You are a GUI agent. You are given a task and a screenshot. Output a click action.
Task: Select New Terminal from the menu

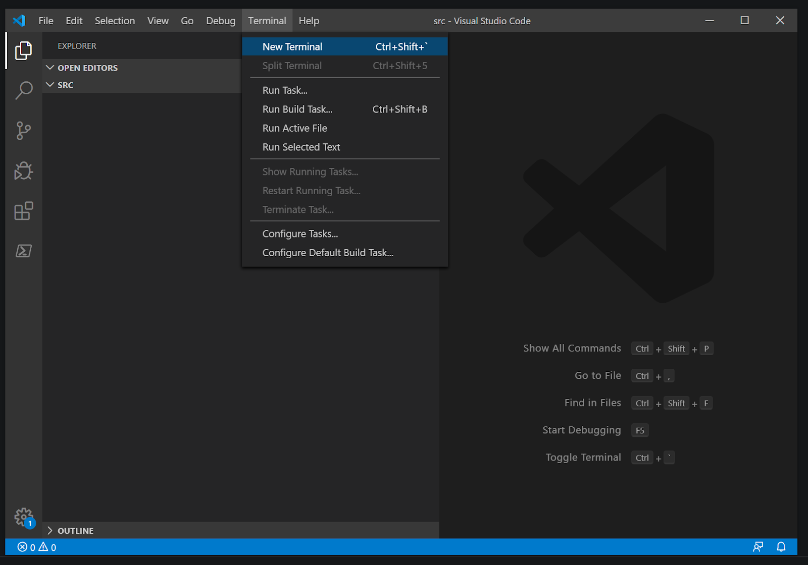(292, 47)
